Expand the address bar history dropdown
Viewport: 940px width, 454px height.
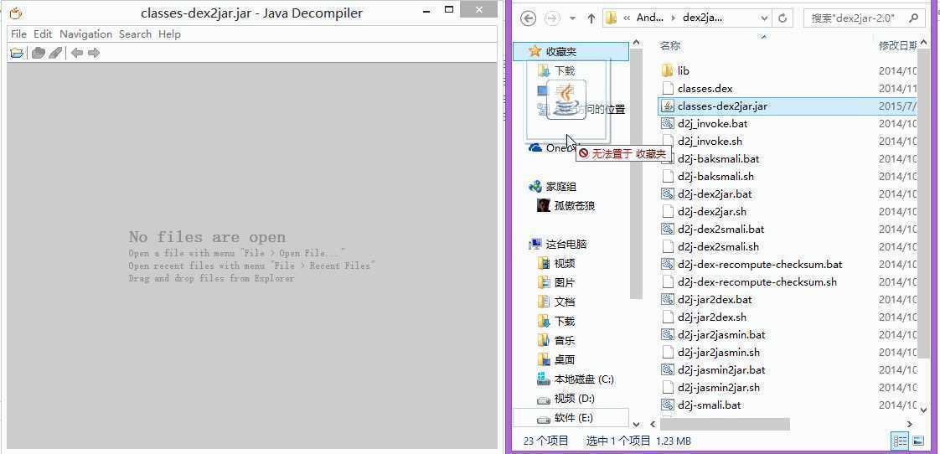(x=764, y=18)
